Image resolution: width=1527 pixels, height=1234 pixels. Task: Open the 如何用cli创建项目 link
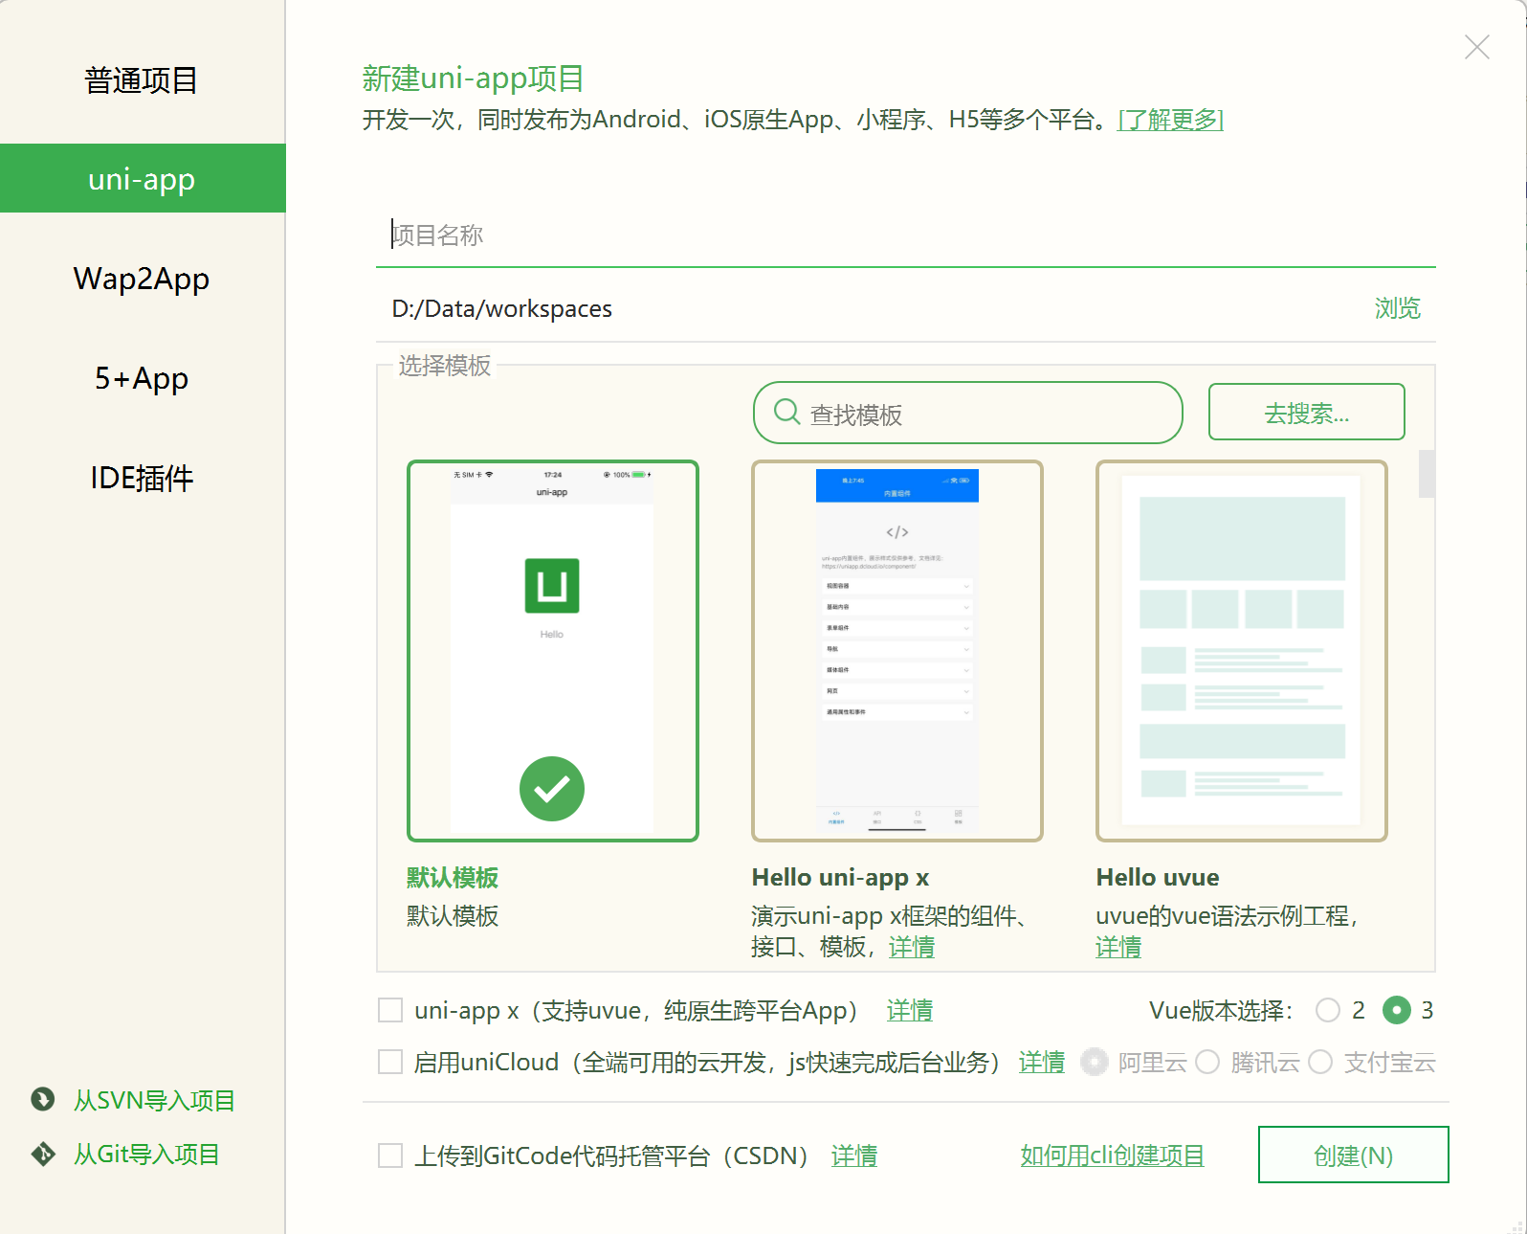coord(1112,1155)
